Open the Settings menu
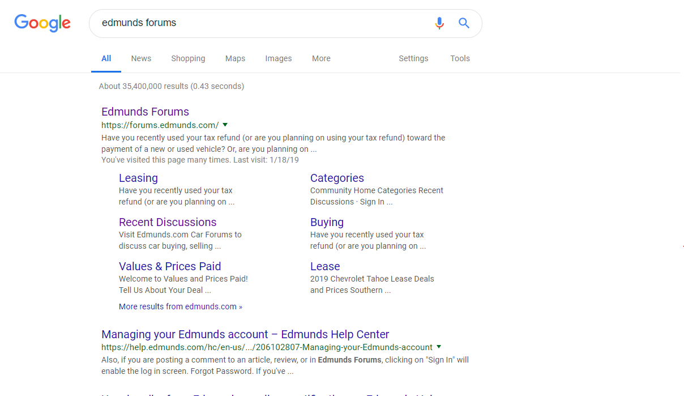Image resolution: width=684 pixels, height=396 pixels. point(413,58)
